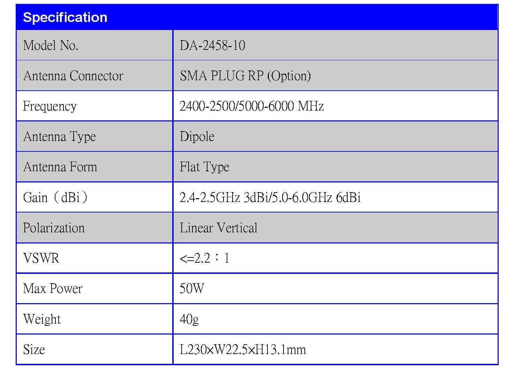Click the Linear Vertical value
This screenshot has height=375, width=514.
pyautogui.click(x=218, y=228)
